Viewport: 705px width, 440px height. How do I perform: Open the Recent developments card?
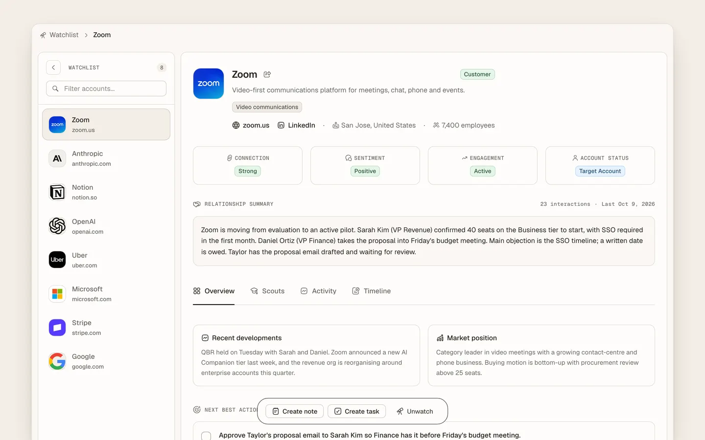click(306, 355)
